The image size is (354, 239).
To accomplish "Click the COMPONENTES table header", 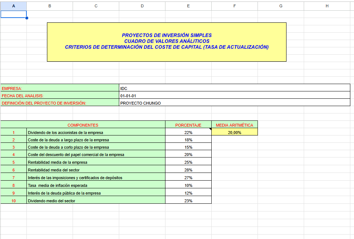I will point(83,125).
